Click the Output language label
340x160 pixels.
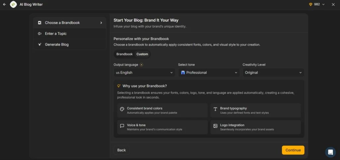pyautogui.click(x=126, y=65)
